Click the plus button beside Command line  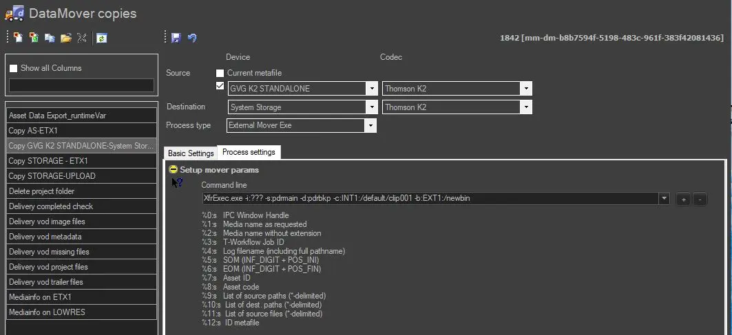point(683,199)
